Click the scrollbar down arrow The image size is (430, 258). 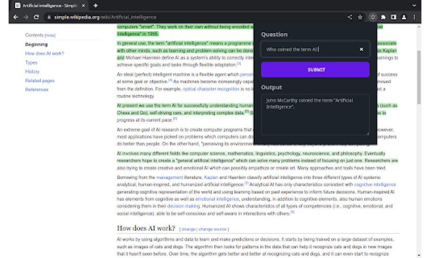point(419,255)
